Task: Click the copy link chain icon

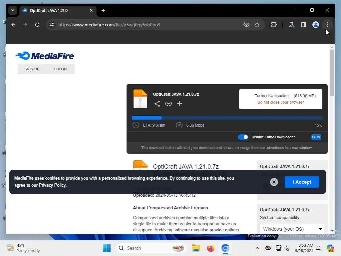Action: (x=168, y=104)
